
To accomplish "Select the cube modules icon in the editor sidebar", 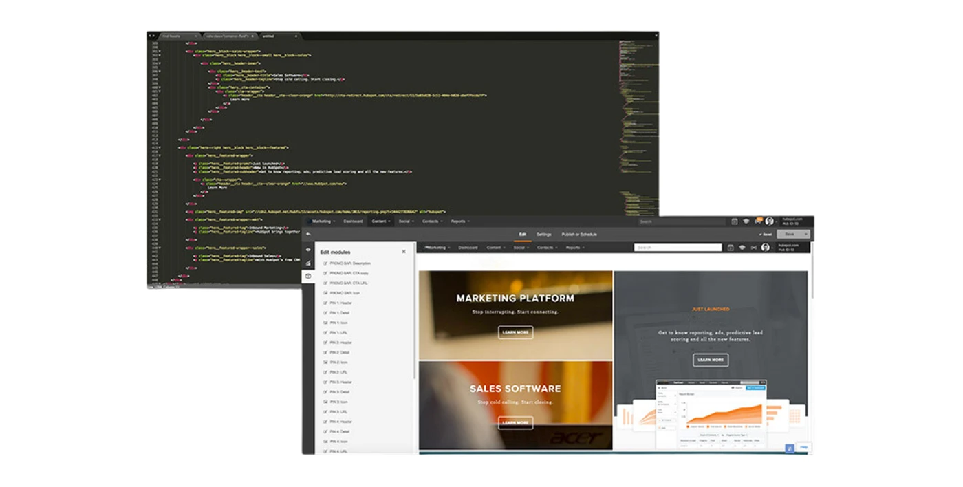I will (x=308, y=276).
